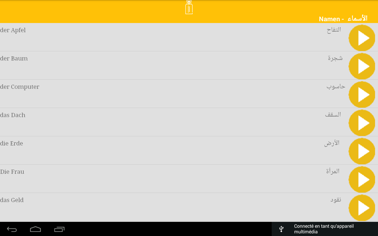Go back with Android back button
The width and height of the screenshot is (378, 236).
coord(12,229)
